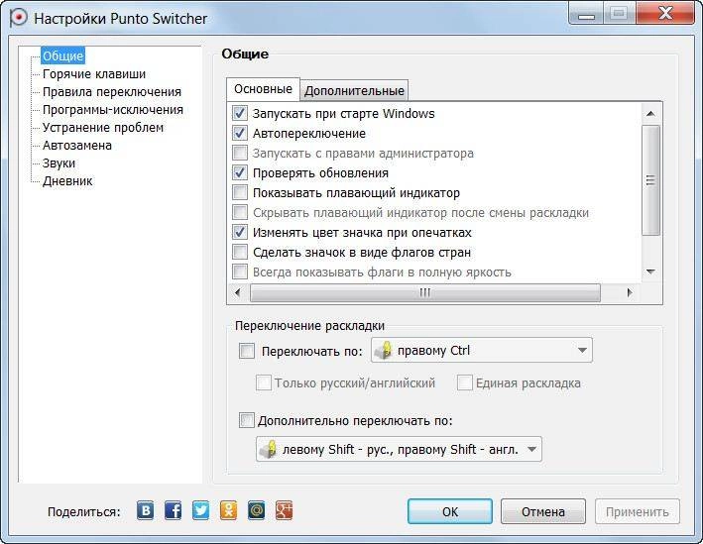Image resolution: width=703 pixels, height=544 pixels.
Task: Share via Odnoklassniki icon
Action: click(x=229, y=510)
